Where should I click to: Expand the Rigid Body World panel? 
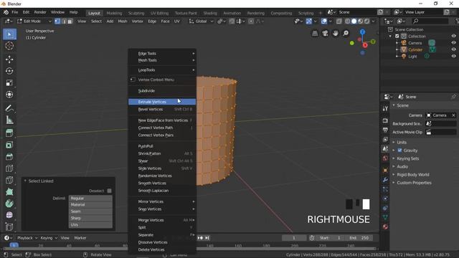pos(413,175)
